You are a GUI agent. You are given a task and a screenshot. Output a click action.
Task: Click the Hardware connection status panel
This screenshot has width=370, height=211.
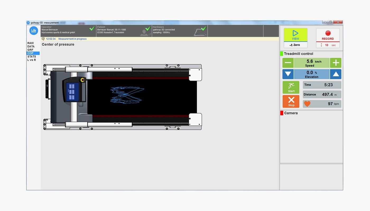(x=180, y=31)
